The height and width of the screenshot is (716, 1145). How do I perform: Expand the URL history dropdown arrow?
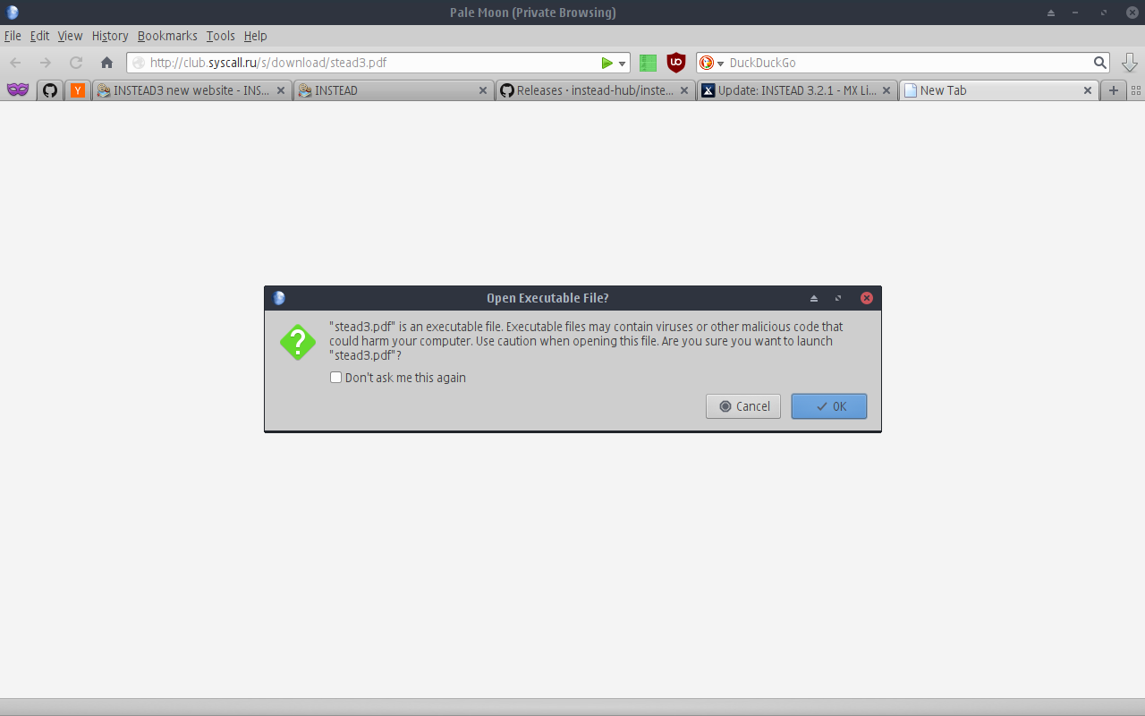[x=622, y=64]
